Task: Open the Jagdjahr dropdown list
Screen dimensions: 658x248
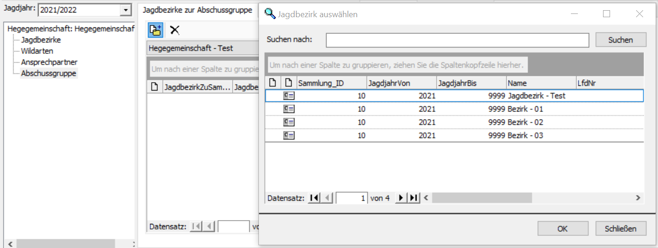Action: pos(125,10)
